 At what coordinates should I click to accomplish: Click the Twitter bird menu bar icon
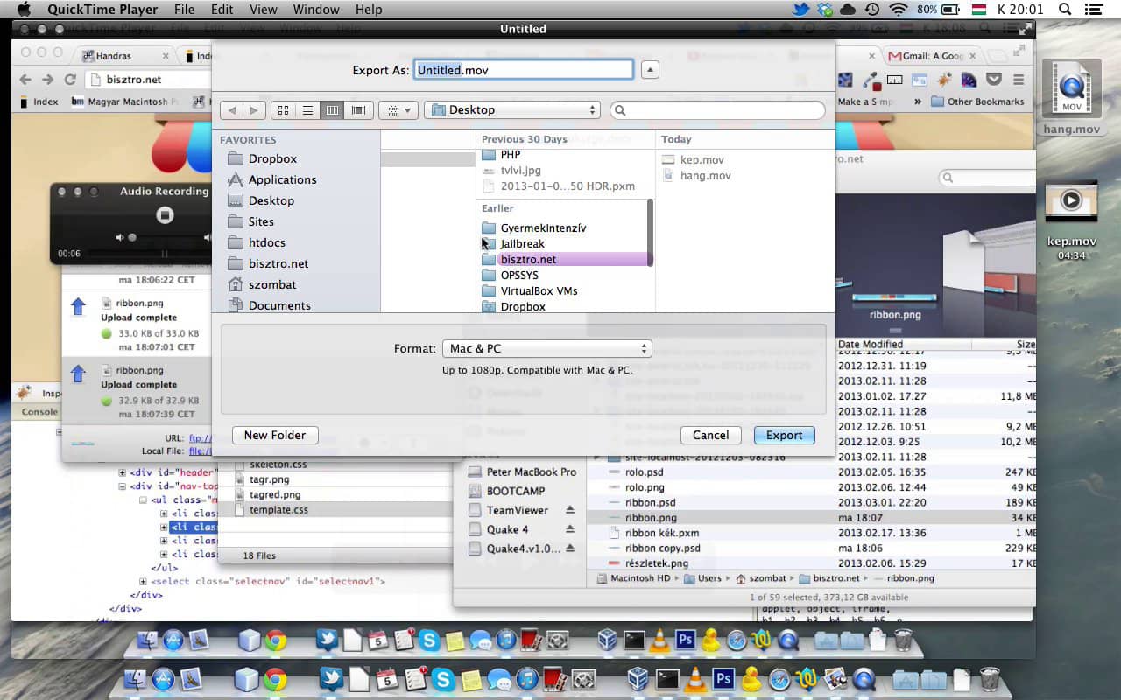(800, 10)
